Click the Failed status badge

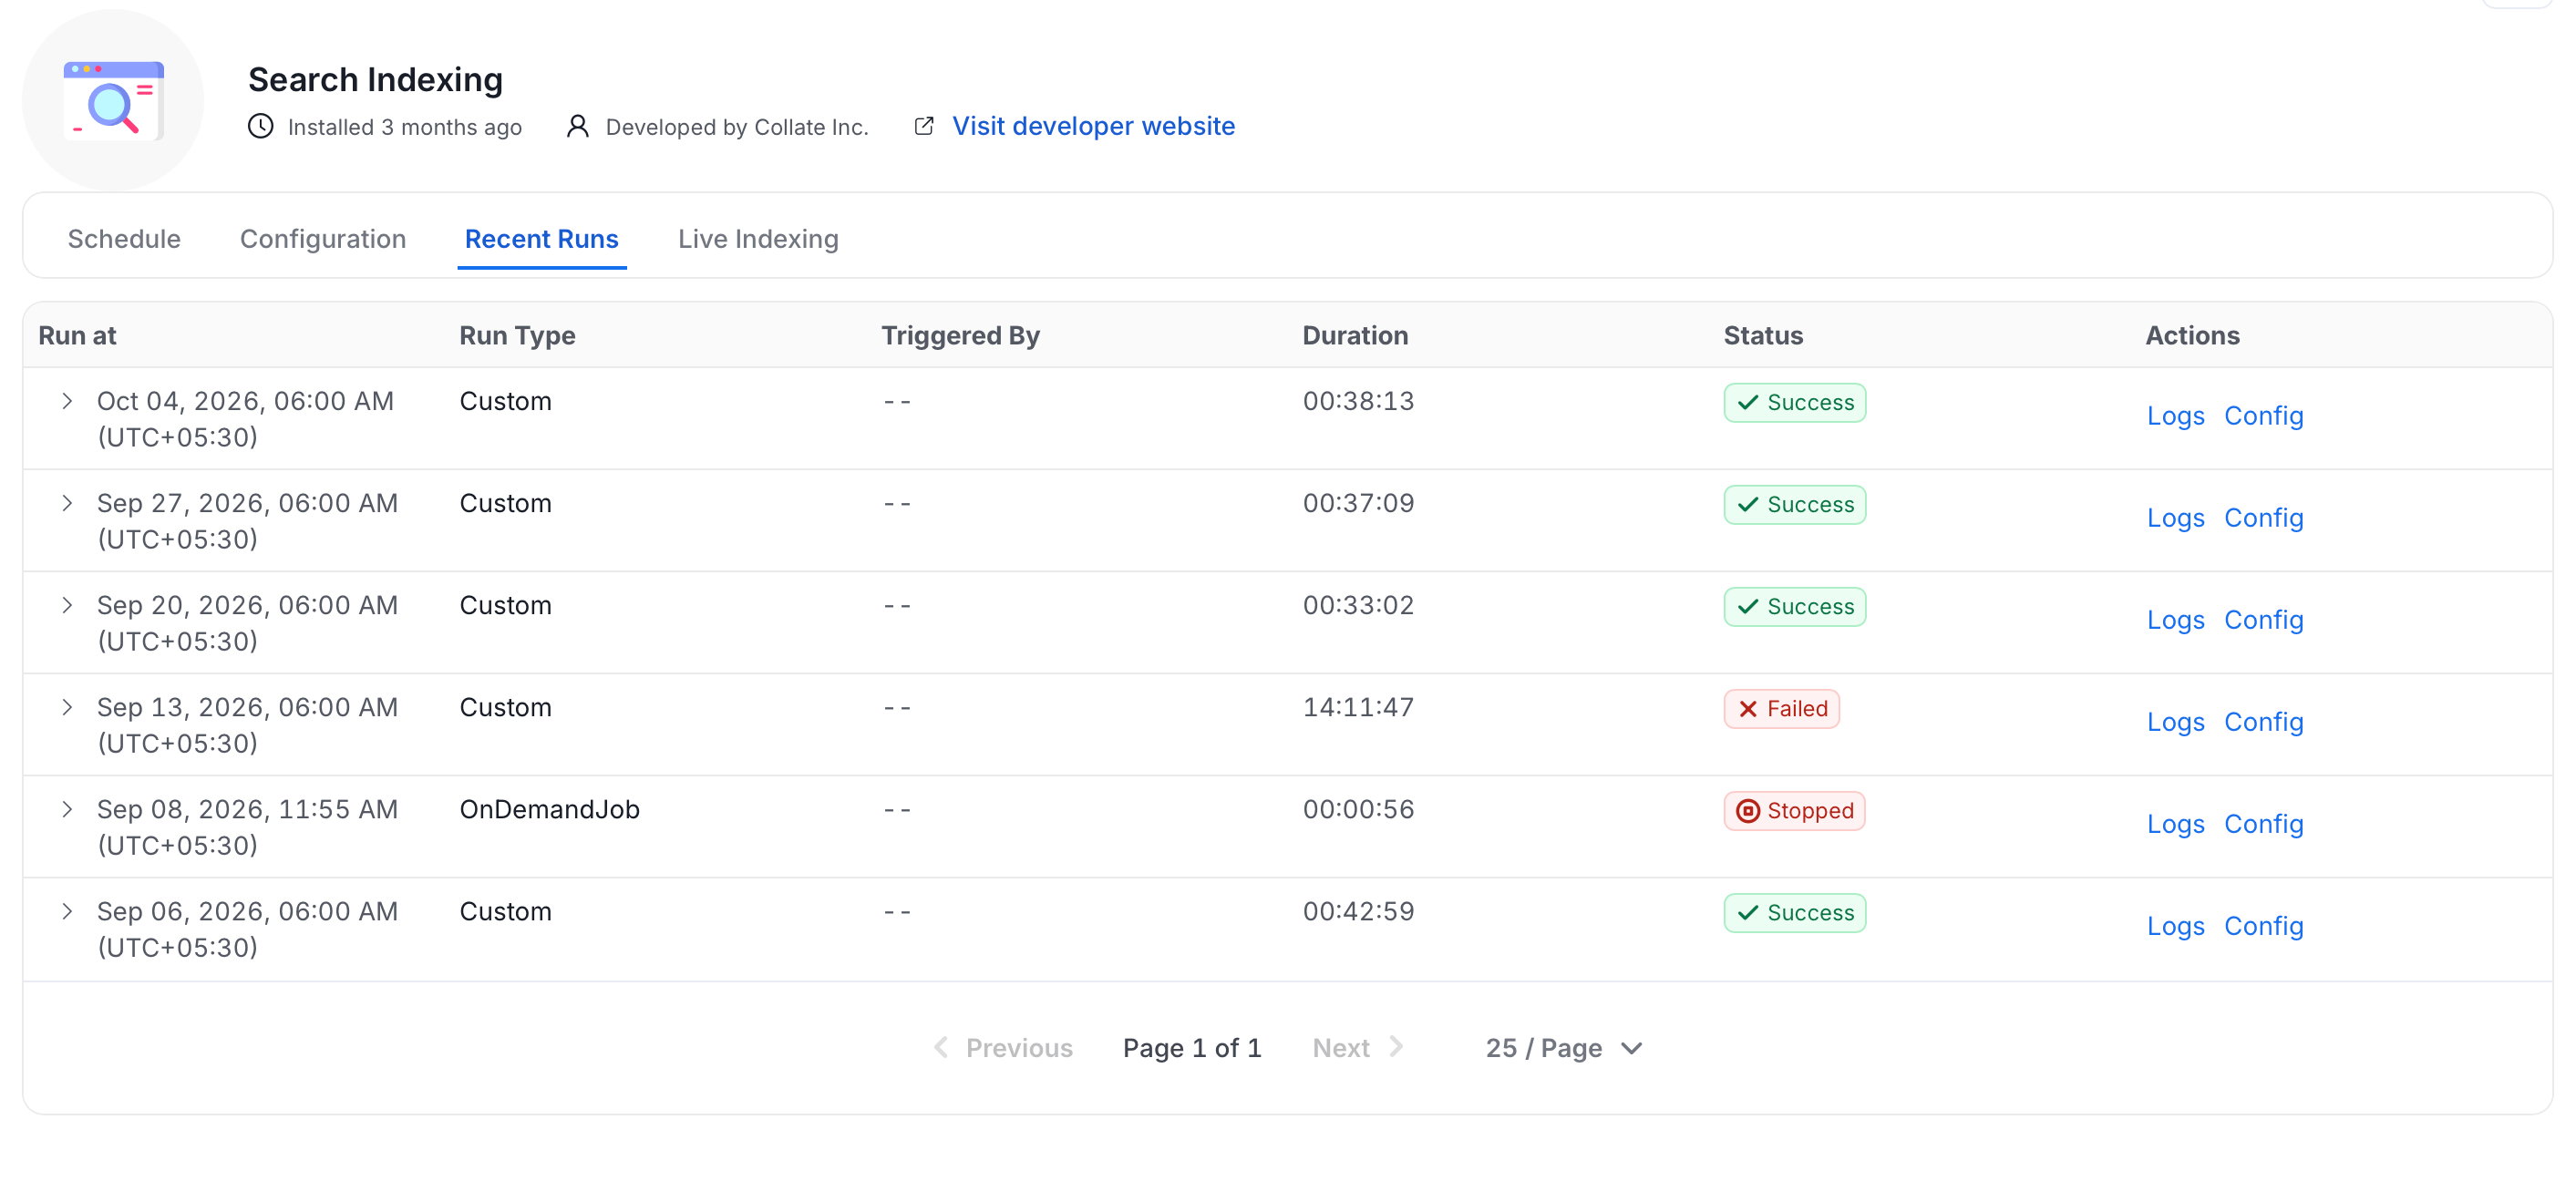[x=1781, y=708]
